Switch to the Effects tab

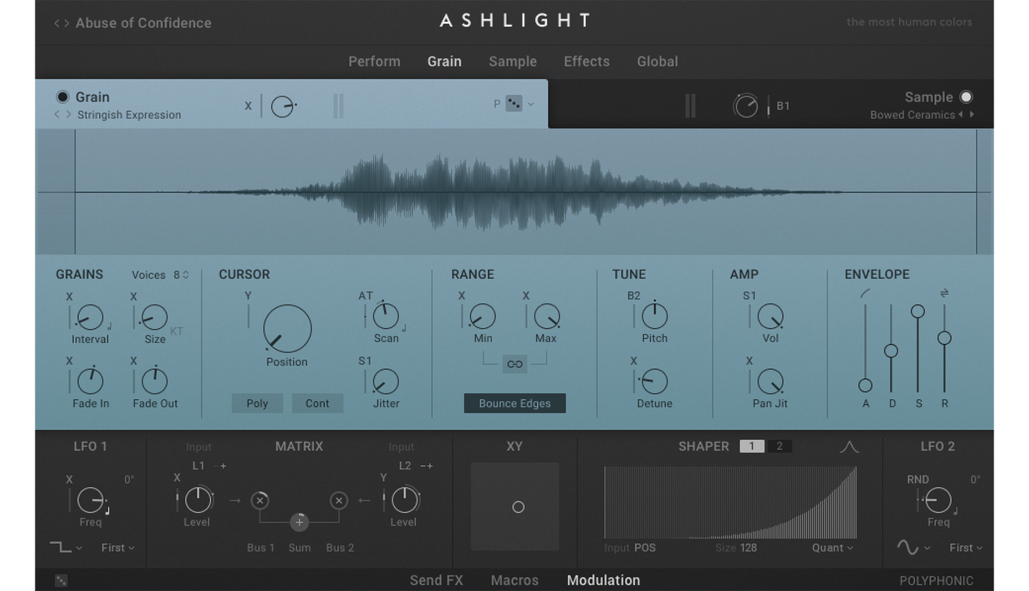tap(587, 62)
